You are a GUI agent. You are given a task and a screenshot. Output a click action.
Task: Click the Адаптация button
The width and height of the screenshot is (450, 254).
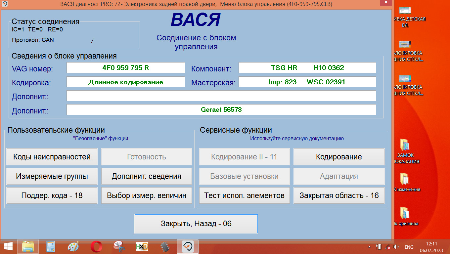(x=339, y=176)
